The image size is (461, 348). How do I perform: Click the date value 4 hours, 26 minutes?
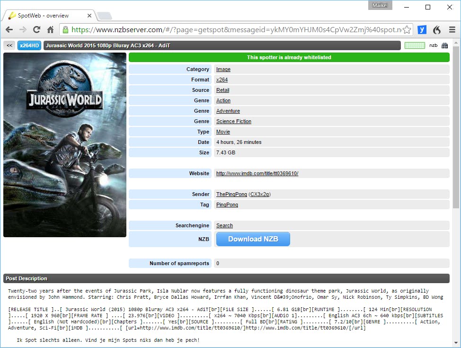(x=239, y=142)
